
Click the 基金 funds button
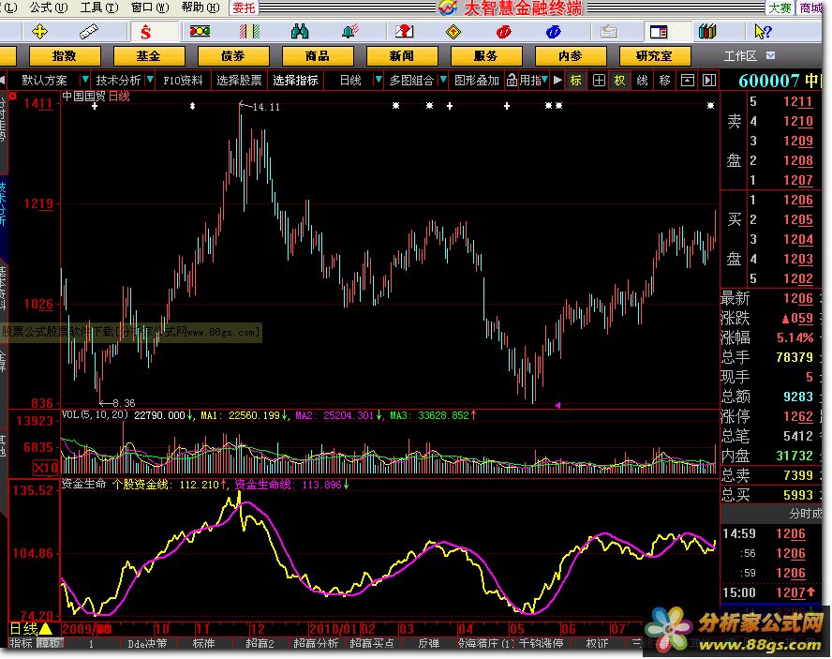149,55
